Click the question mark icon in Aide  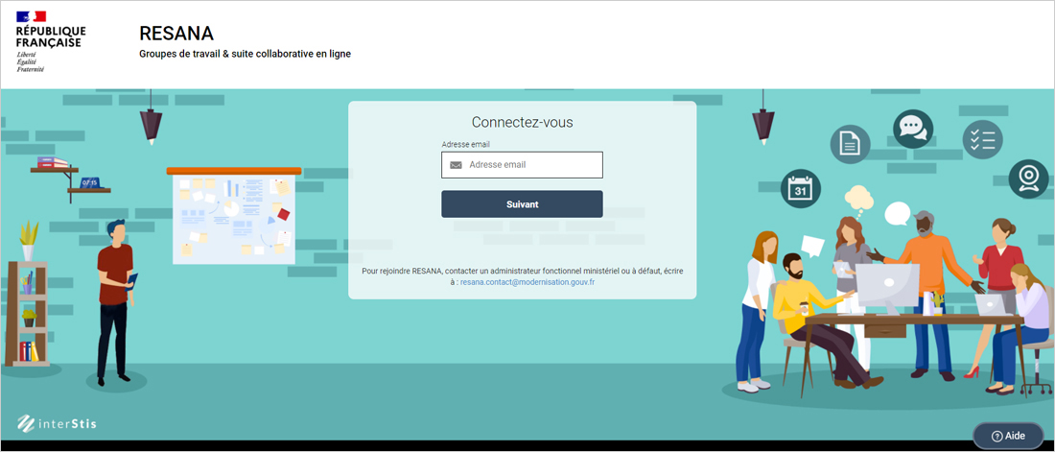997,436
